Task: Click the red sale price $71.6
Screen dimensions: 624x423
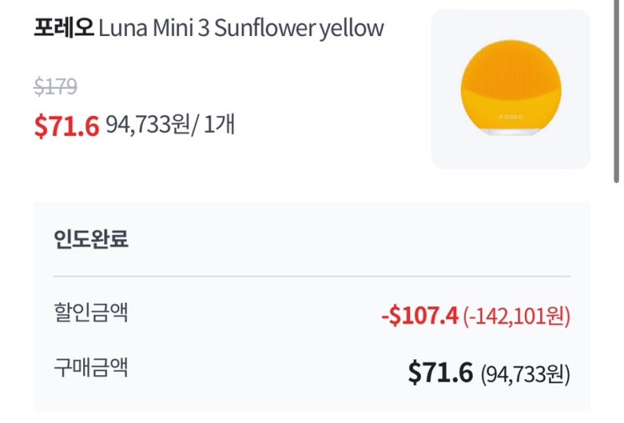Action: (66, 126)
